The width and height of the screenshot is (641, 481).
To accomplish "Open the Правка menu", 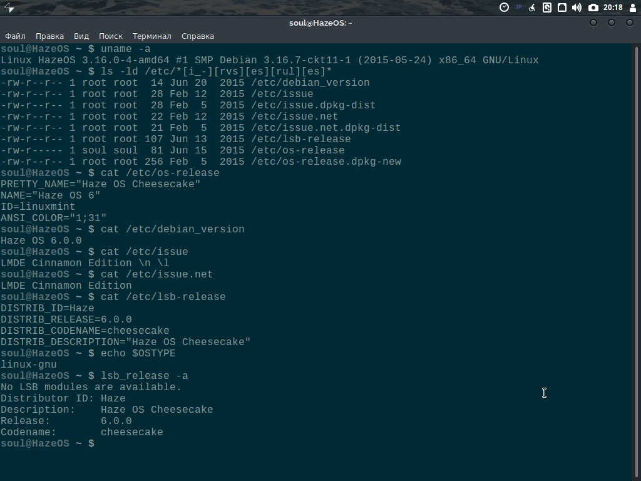I will 49,36.
